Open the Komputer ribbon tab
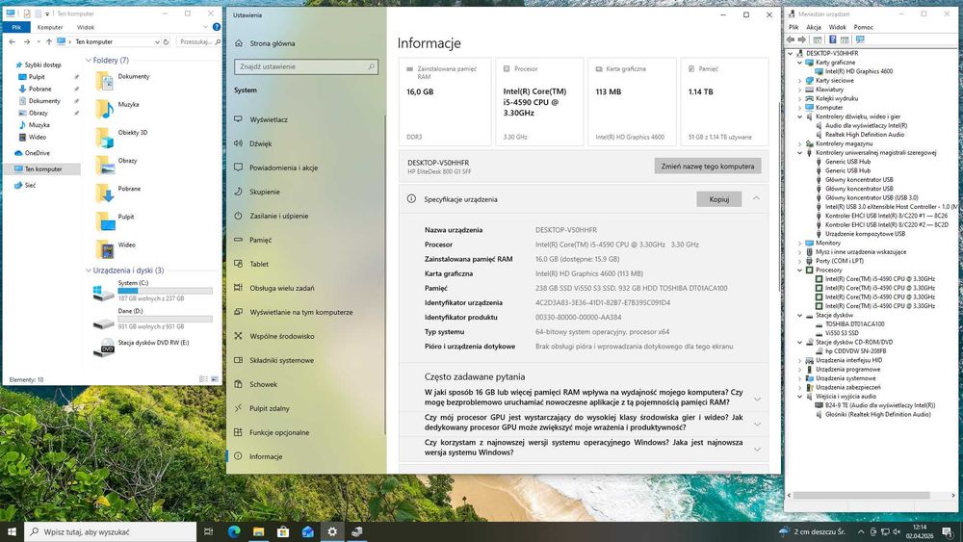The width and height of the screenshot is (963, 542). [50, 27]
